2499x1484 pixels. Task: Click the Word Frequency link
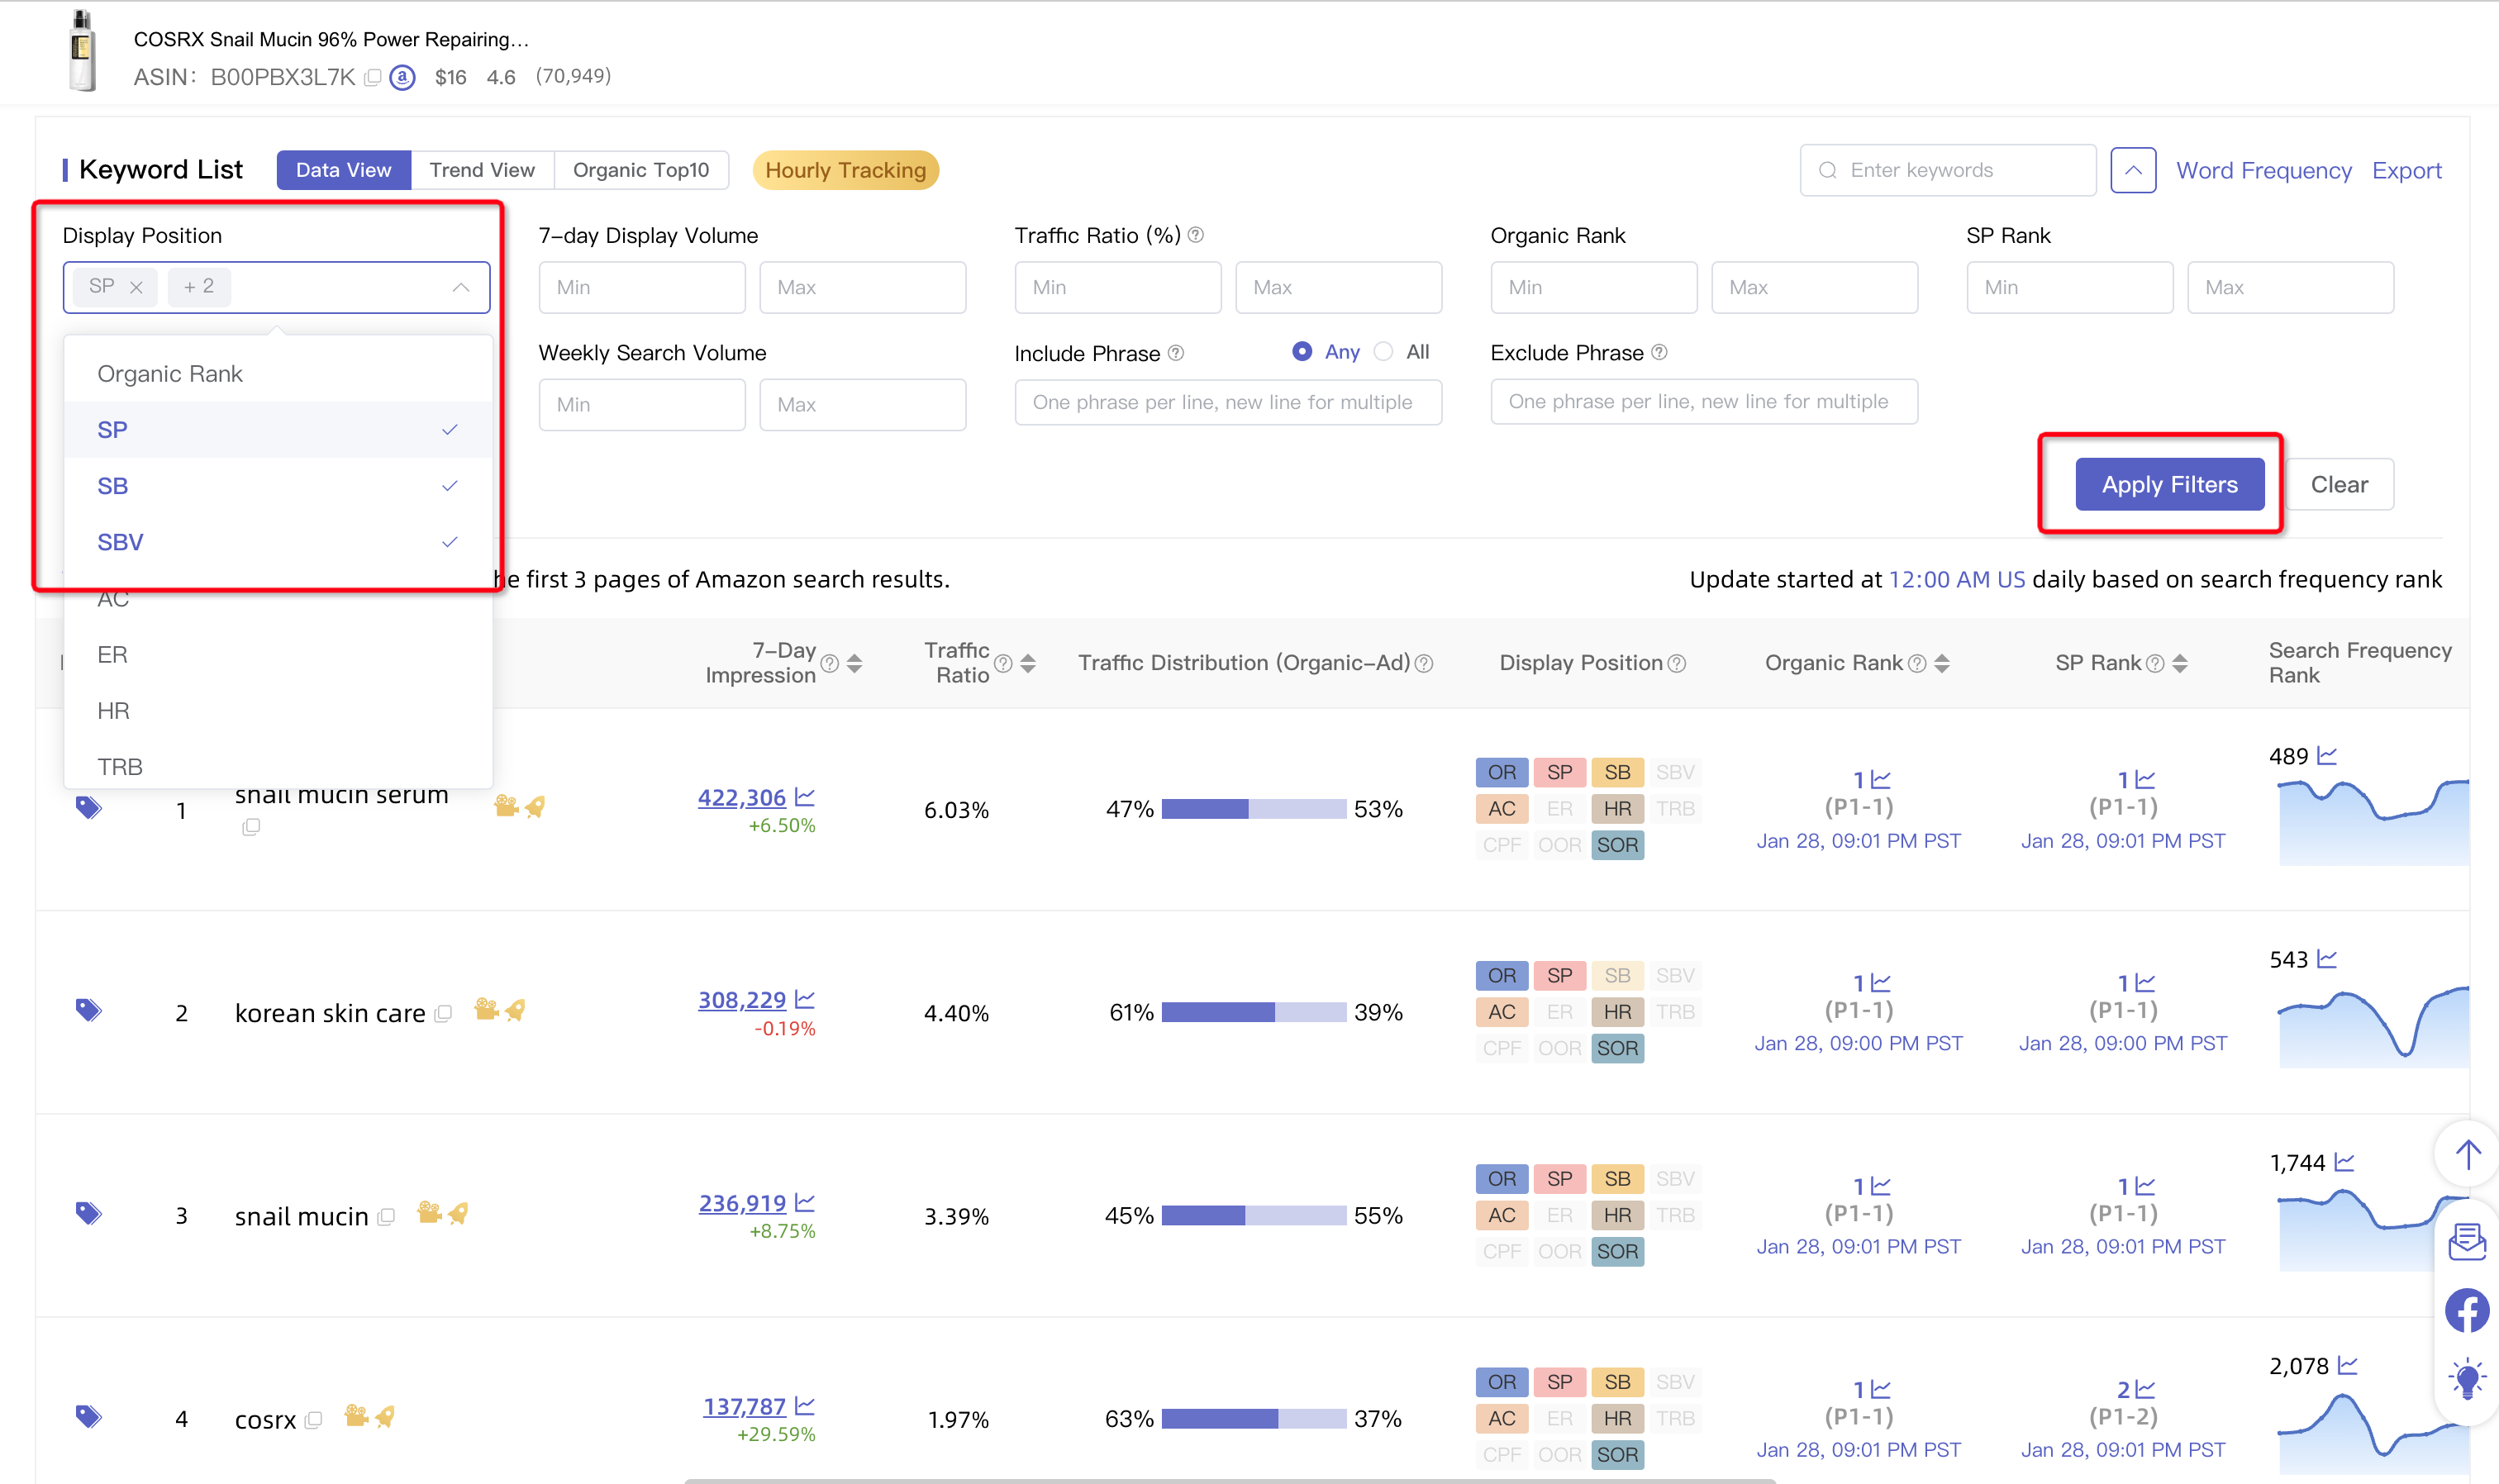(x=2268, y=169)
